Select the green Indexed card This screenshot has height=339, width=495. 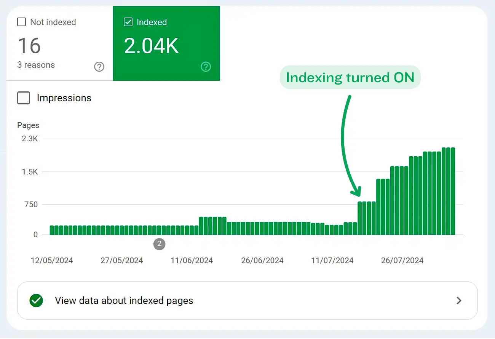tap(166, 43)
